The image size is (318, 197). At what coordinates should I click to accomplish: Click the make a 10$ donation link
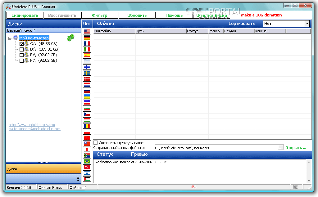click(x=261, y=15)
